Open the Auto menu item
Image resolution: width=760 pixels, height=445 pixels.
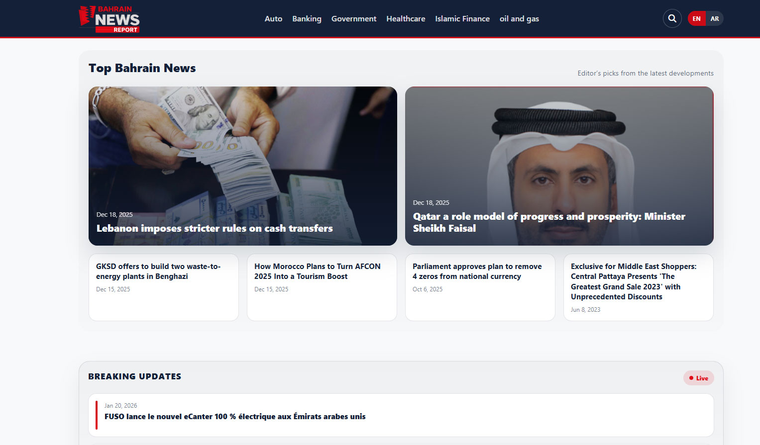(273, 19)
